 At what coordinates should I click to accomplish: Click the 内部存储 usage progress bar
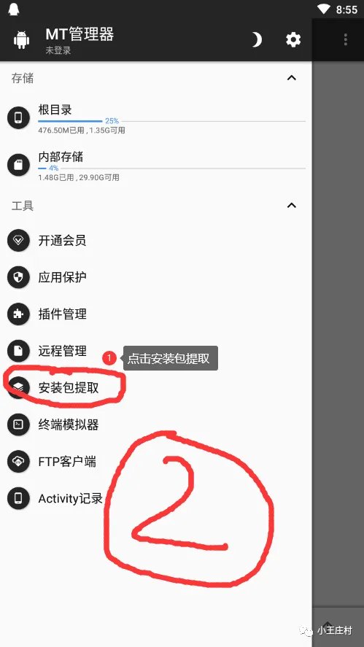click(171, 168)
